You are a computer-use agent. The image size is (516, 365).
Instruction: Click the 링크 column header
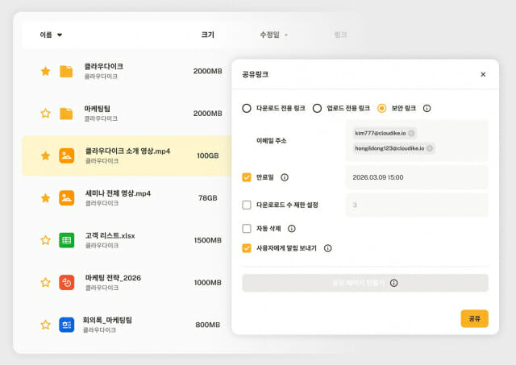(340, 35)
